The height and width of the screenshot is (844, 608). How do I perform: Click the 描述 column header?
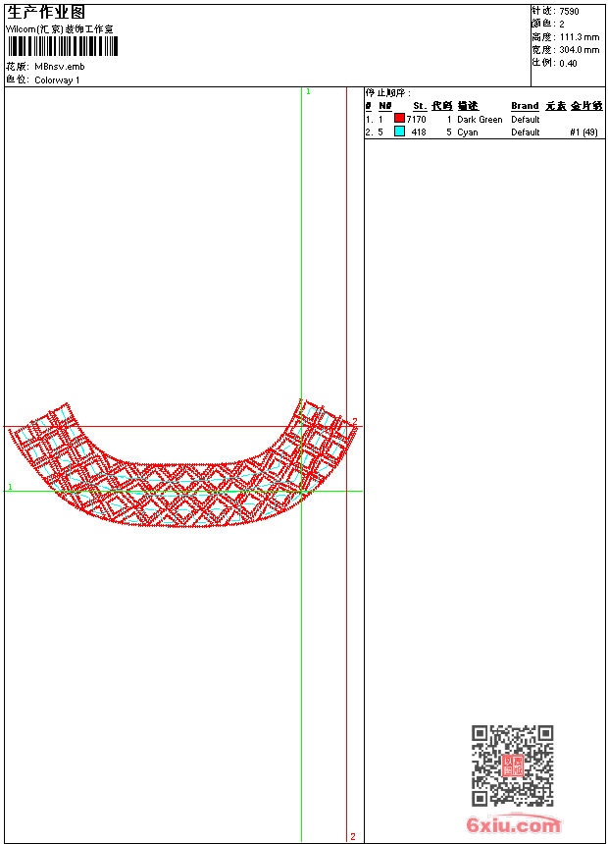click(467, 106)
